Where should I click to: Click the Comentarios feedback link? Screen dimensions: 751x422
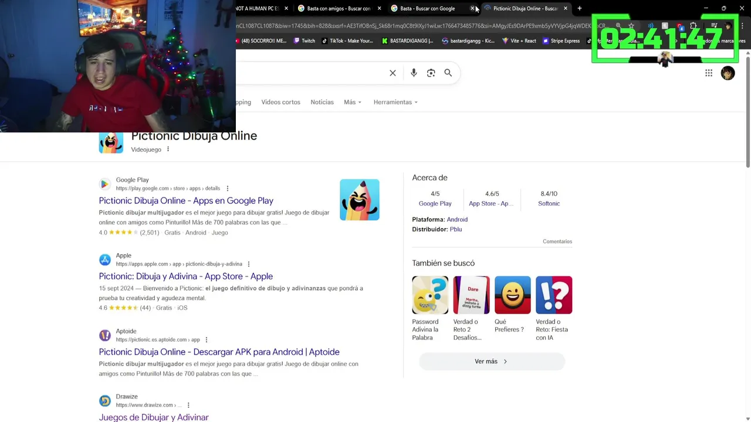tap(557, 241)
